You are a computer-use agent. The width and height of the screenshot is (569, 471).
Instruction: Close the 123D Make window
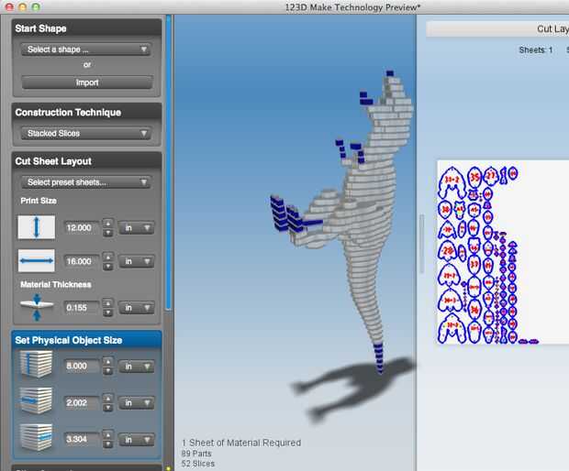tap(10, 6)
